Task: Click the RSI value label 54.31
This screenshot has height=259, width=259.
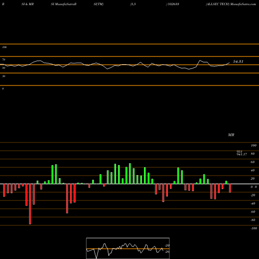Action: [x=238, y=62]
